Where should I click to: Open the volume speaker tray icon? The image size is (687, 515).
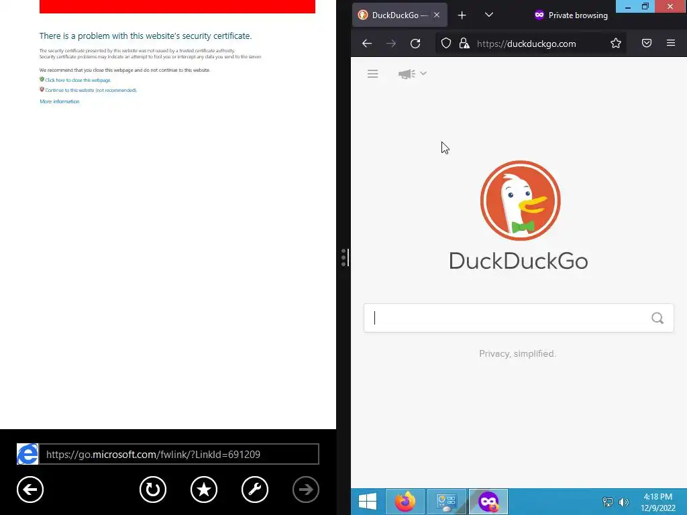[624, 502]
